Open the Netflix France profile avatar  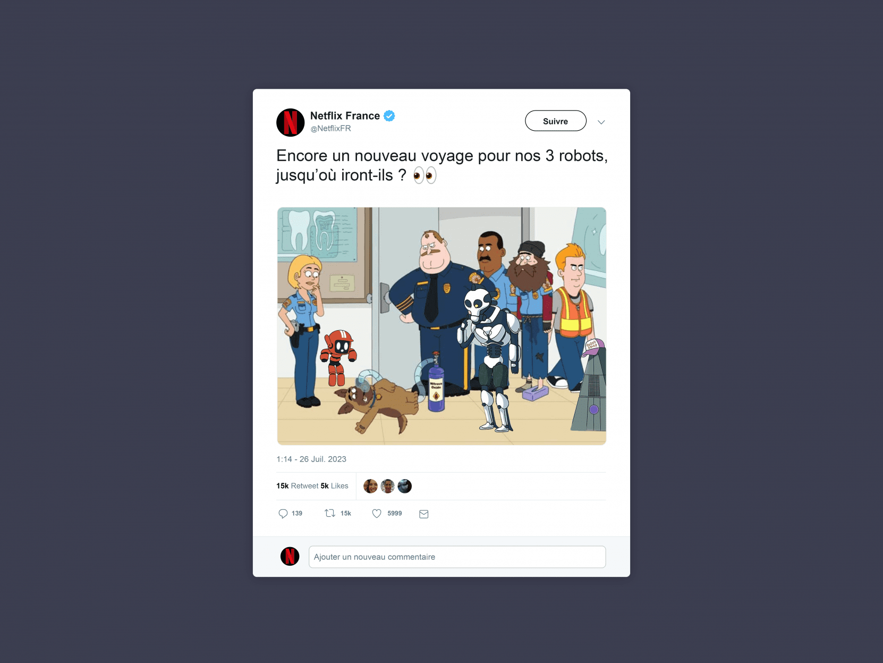tap(291, 122)
